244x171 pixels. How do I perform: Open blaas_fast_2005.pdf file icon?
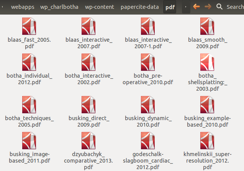[x=29, y=26]
